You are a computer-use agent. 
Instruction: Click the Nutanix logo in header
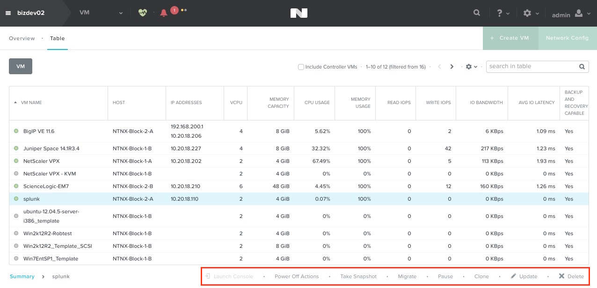pos(299,13)
